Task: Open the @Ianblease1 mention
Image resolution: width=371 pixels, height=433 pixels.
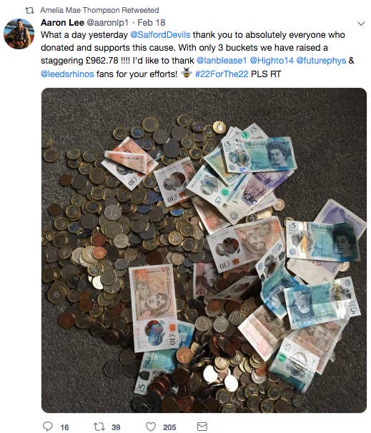Action: tap(222, 61)
